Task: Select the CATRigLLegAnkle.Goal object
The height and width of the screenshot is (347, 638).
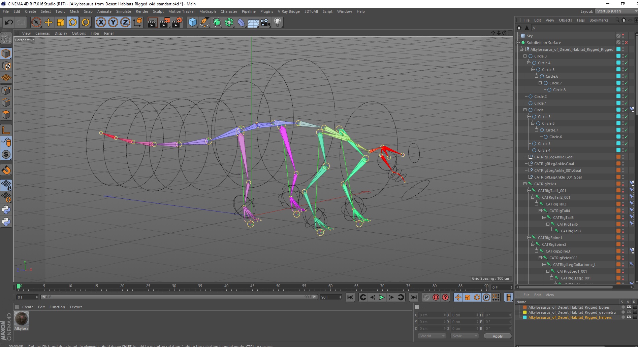Action: [x=554, y=157]
